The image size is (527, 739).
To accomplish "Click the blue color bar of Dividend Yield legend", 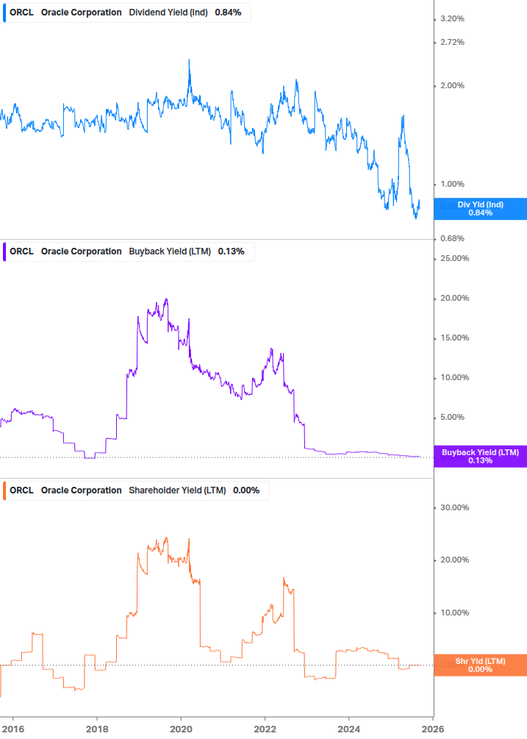I will point(4,13).
